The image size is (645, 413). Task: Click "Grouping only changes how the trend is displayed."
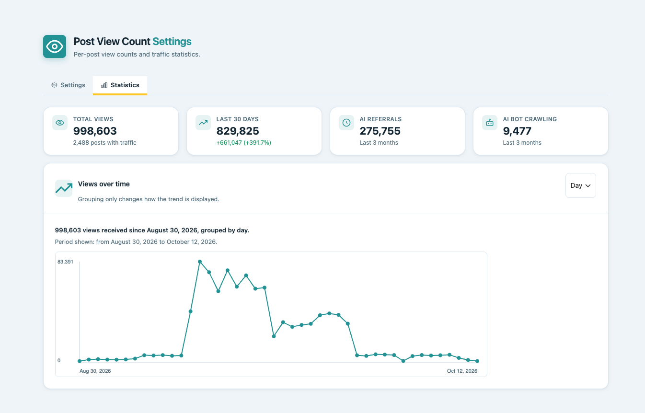149,199
